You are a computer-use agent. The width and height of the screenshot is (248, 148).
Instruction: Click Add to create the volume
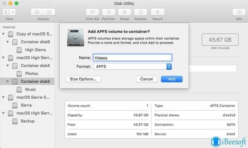tap(172, 79)
